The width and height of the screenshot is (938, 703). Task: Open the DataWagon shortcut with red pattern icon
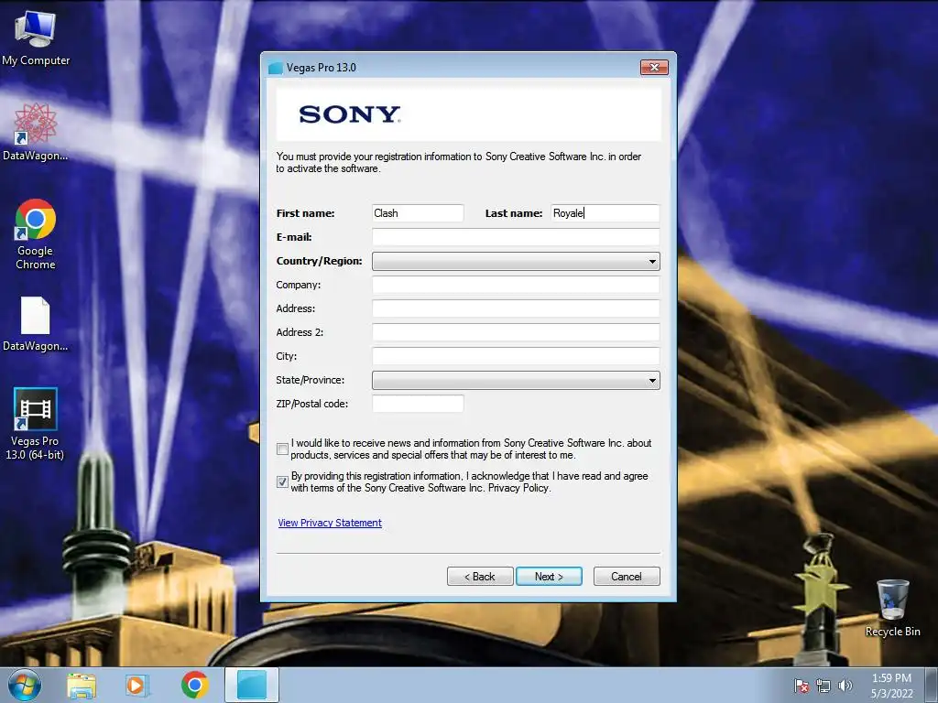coord(35,132)
